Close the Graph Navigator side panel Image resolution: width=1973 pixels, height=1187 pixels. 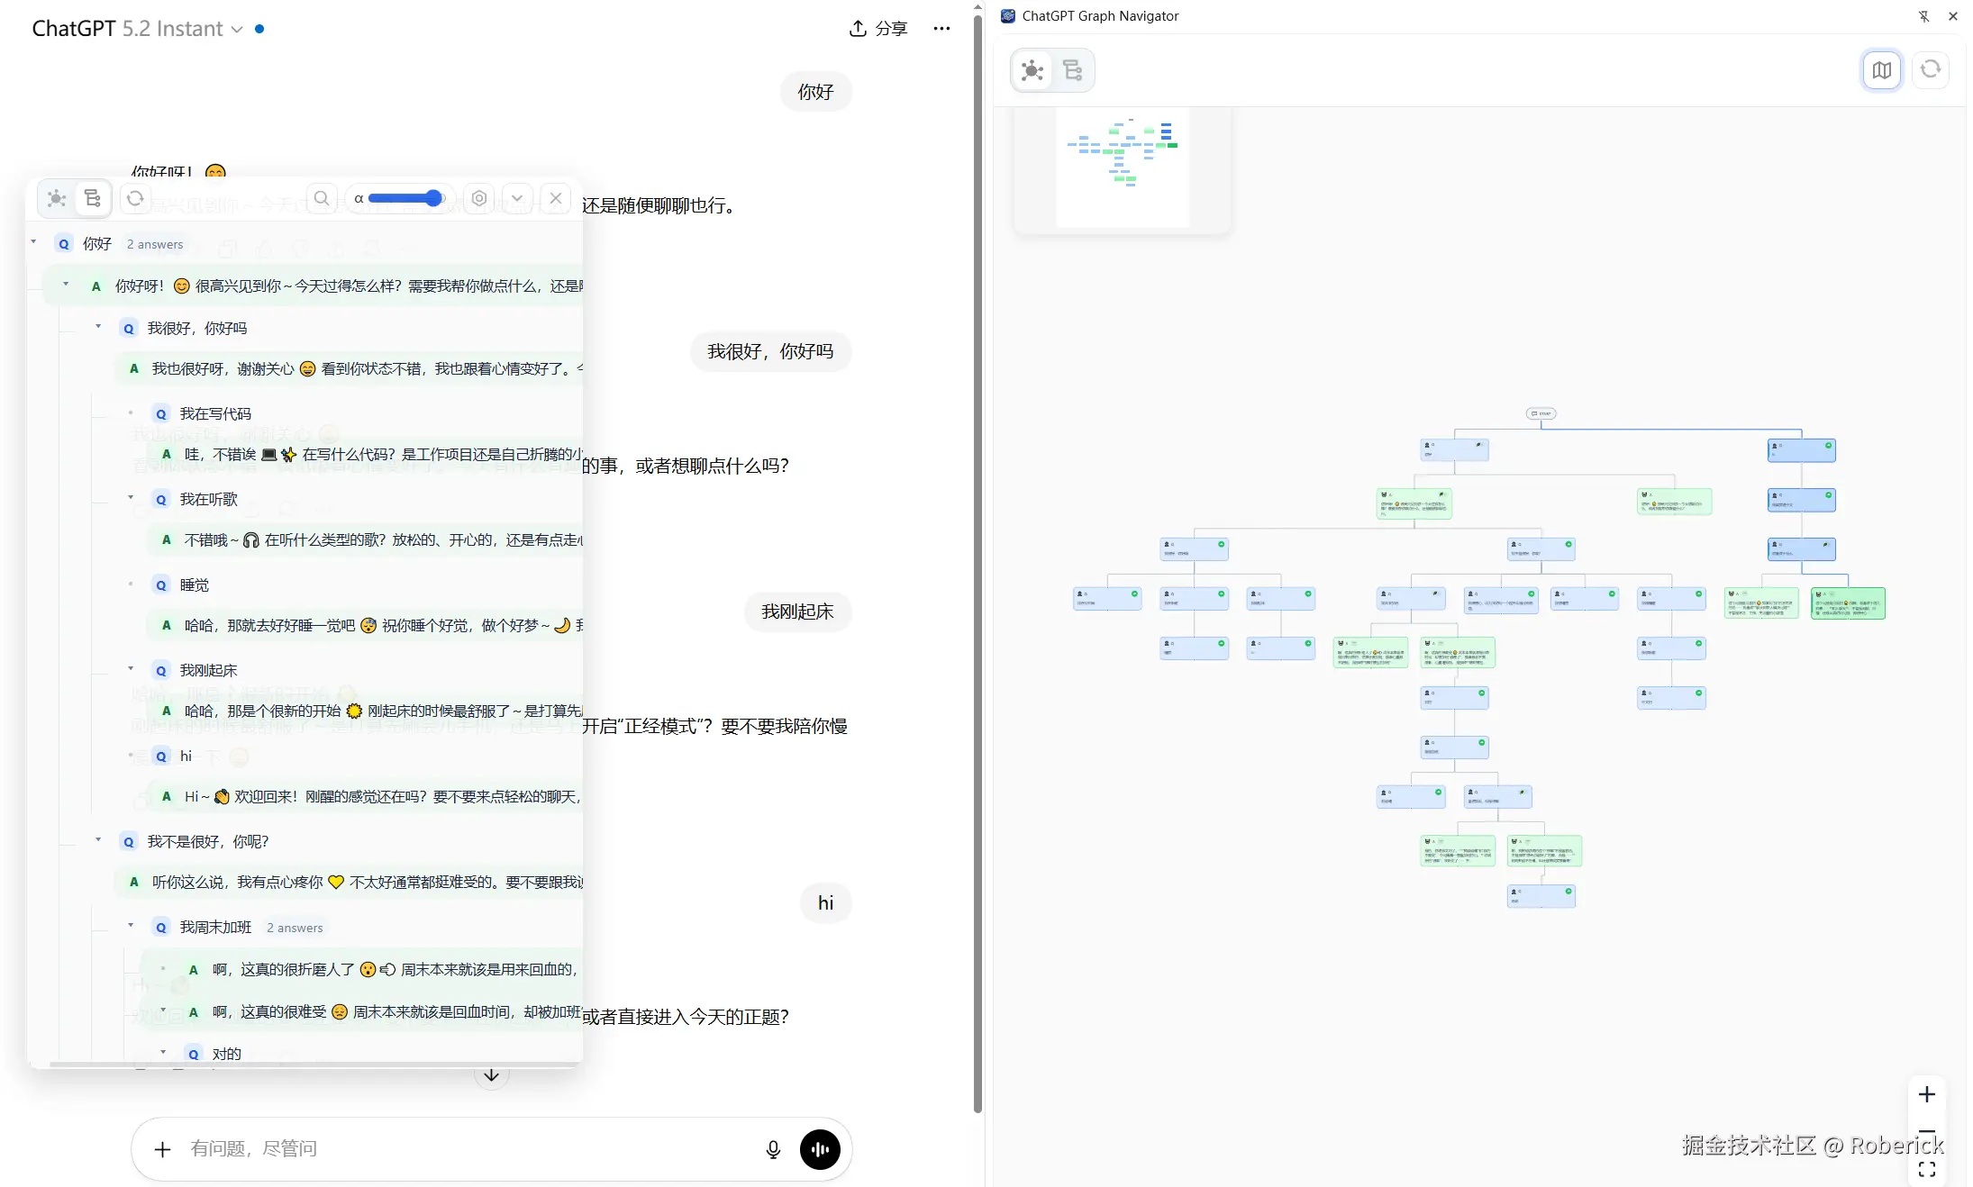point(1953,16)
